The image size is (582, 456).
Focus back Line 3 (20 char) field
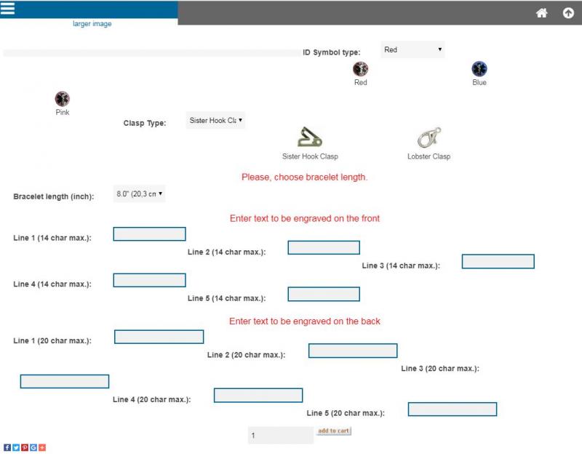(x=65, y=381)
